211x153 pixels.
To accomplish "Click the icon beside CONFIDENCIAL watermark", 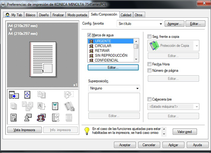I will point(91,60).
